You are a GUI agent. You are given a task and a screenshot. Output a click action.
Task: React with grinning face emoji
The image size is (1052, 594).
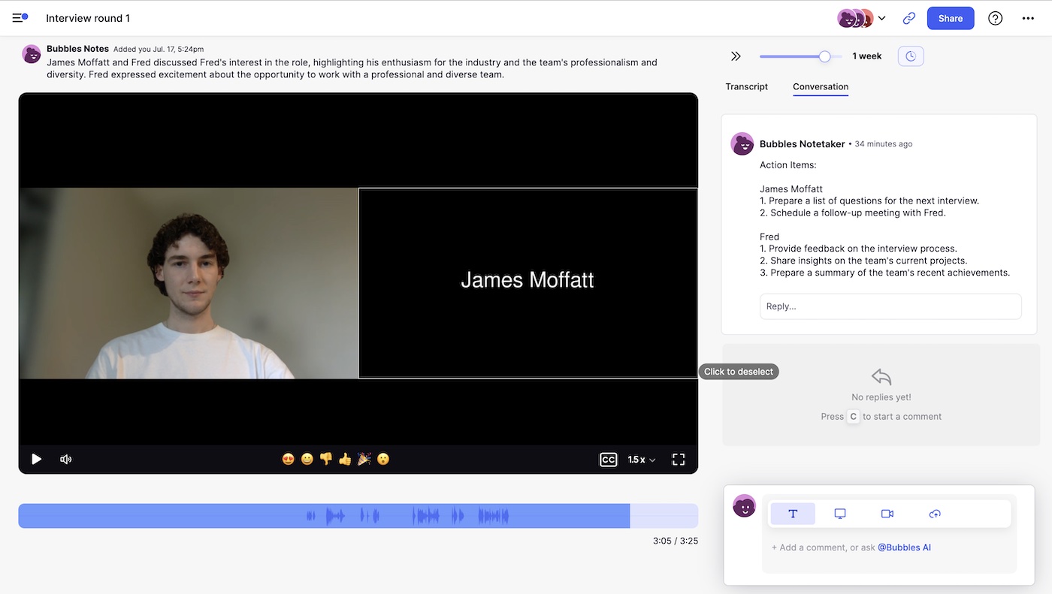(307, 459)
